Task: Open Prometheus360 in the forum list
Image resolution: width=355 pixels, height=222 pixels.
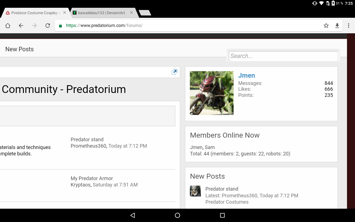Action: (89, 146)
